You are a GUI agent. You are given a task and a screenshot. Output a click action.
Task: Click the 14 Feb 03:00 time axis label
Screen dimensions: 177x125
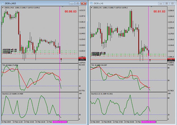(x=129, y=122)
